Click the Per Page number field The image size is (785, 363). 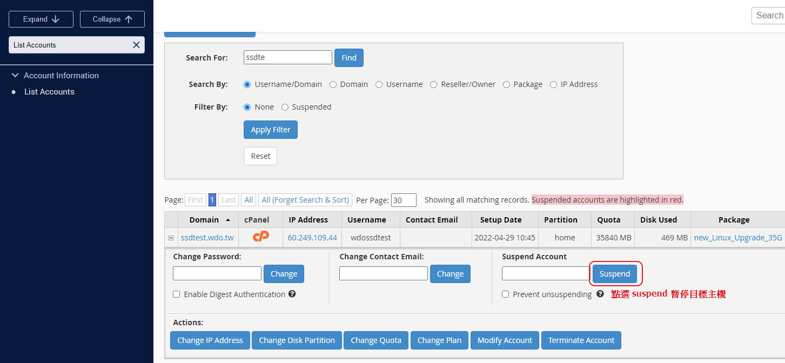click(403, 200)
